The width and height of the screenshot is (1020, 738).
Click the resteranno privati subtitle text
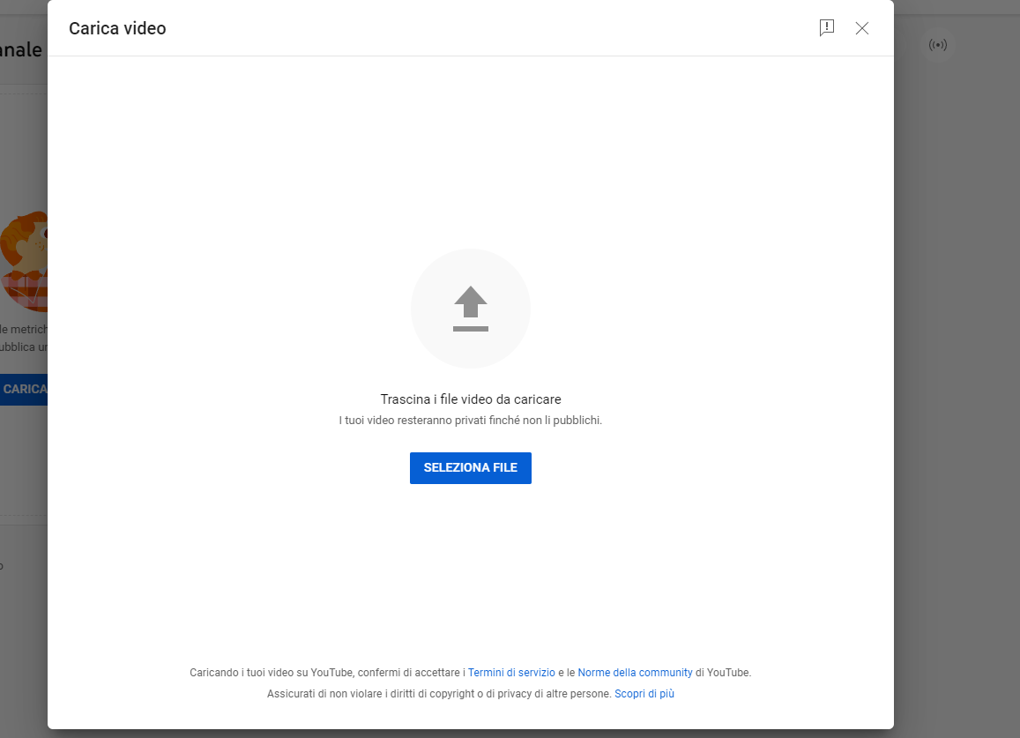click(470, 420)
